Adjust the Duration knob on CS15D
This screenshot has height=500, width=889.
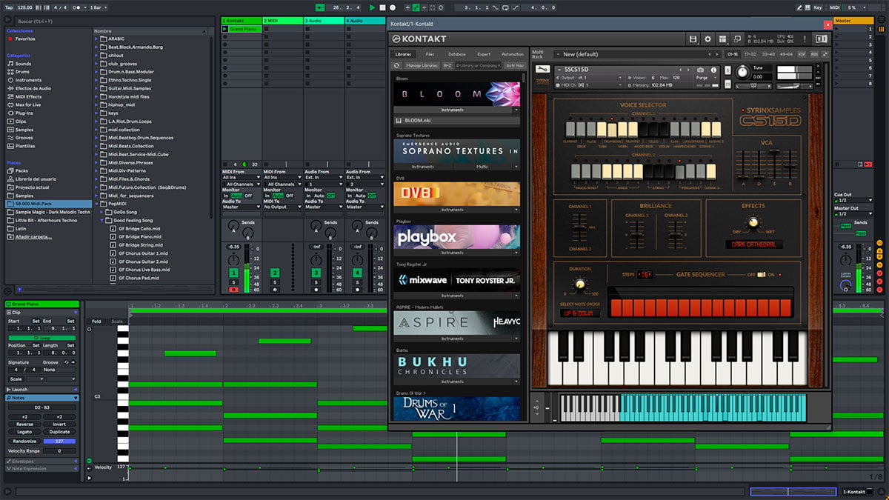580,284
